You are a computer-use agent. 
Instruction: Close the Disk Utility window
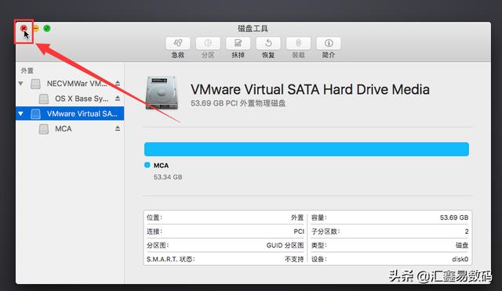tap(24, 28)
